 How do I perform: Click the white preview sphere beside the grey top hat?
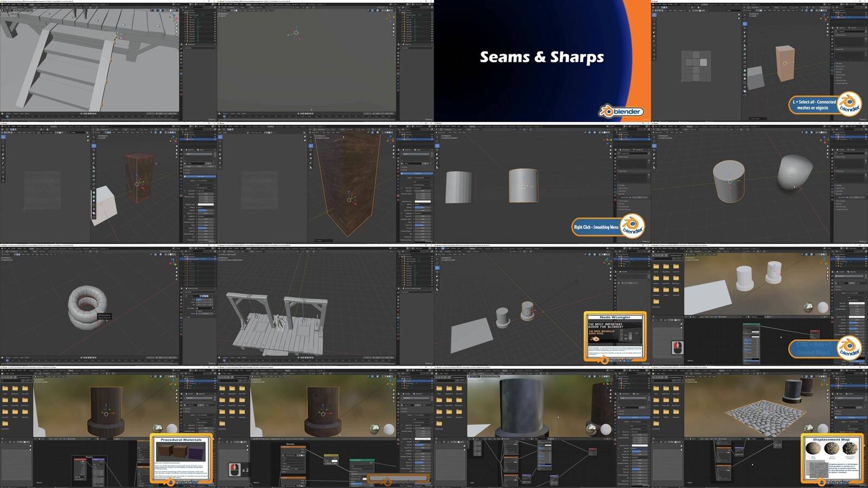[x=606, y=429]
